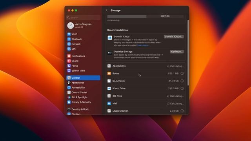This screenshot has height=141, width=251.
Task: Focus the sidebar Search field
Action: (83, 18)
